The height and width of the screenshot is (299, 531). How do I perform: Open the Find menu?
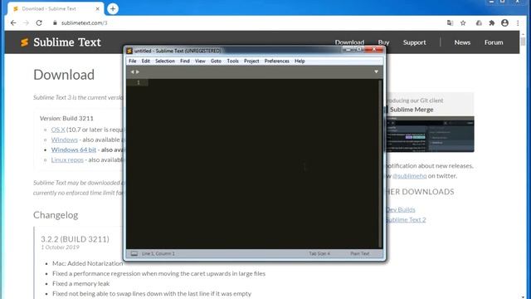tap(185, 61)
